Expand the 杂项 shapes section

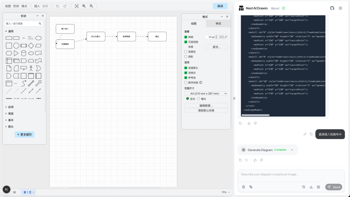9,107
